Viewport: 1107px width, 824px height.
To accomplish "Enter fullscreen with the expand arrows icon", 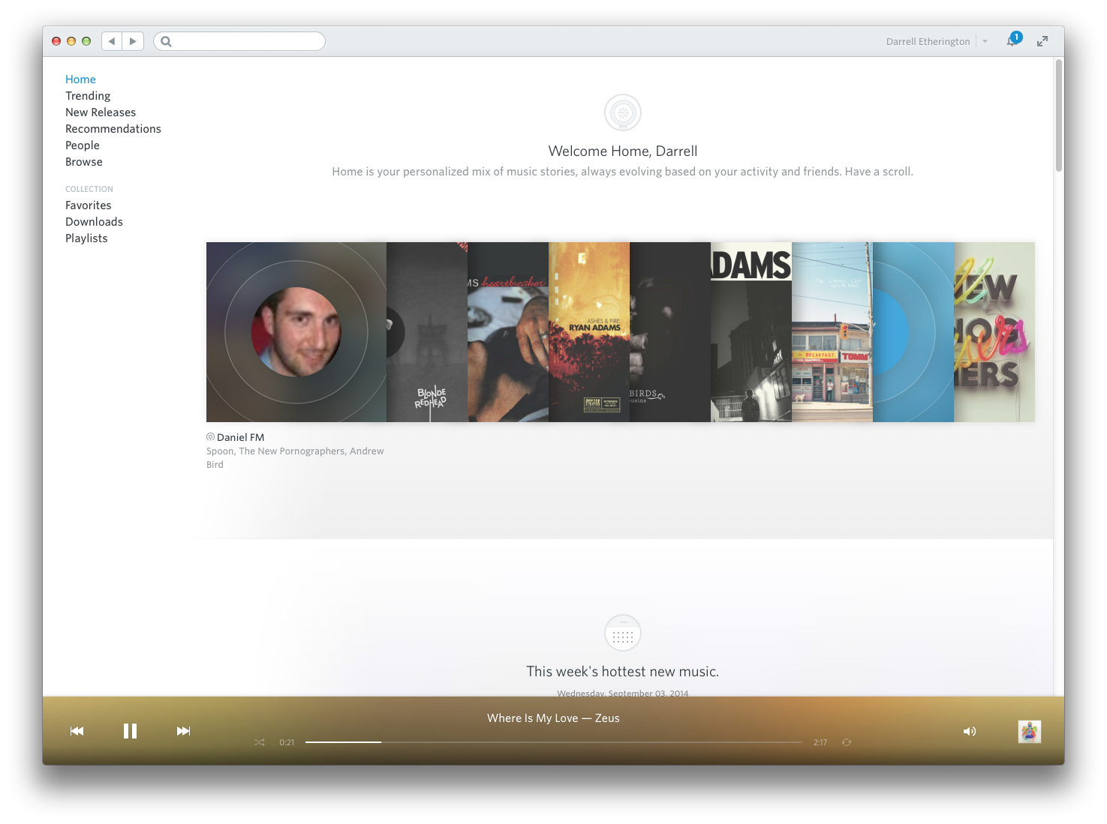I will 1042,41.
